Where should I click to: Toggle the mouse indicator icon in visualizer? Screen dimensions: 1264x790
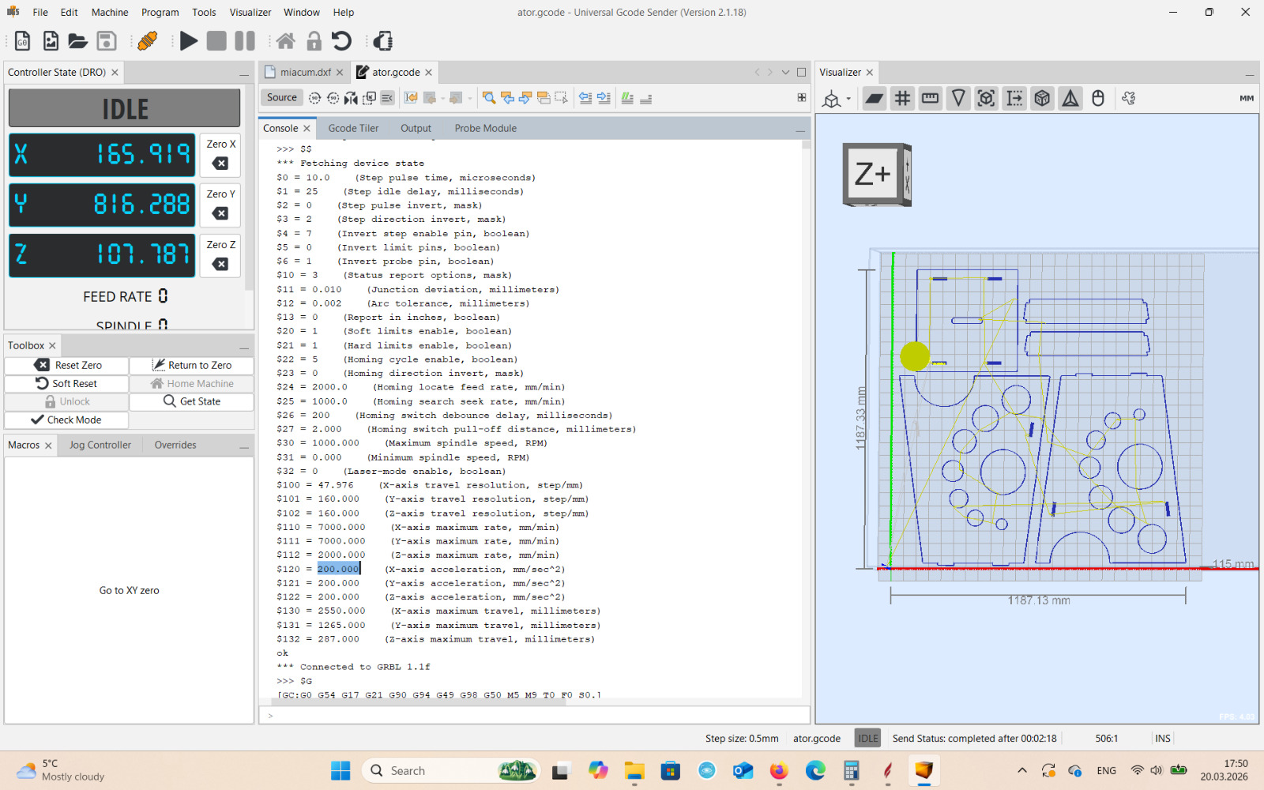pos(1098,98)
